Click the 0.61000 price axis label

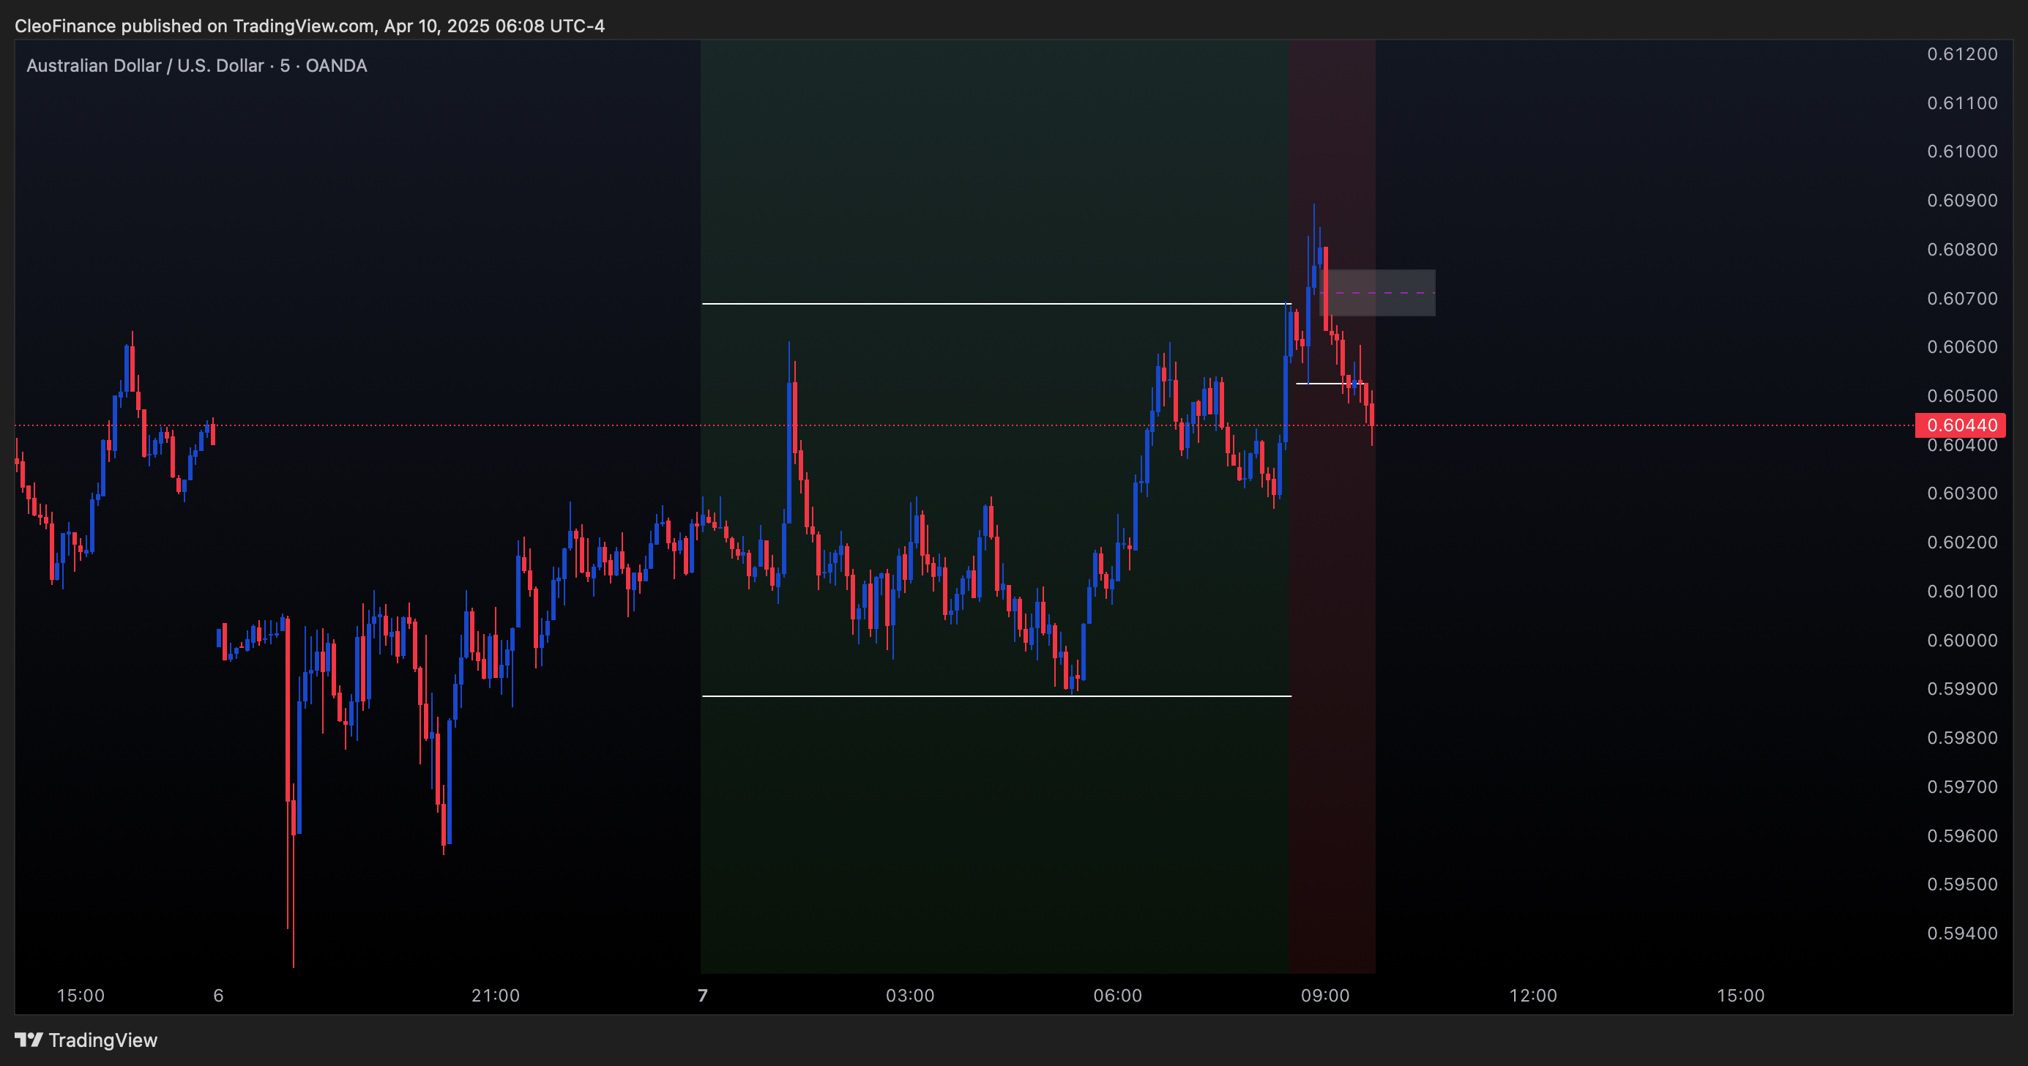(1962, 151)
